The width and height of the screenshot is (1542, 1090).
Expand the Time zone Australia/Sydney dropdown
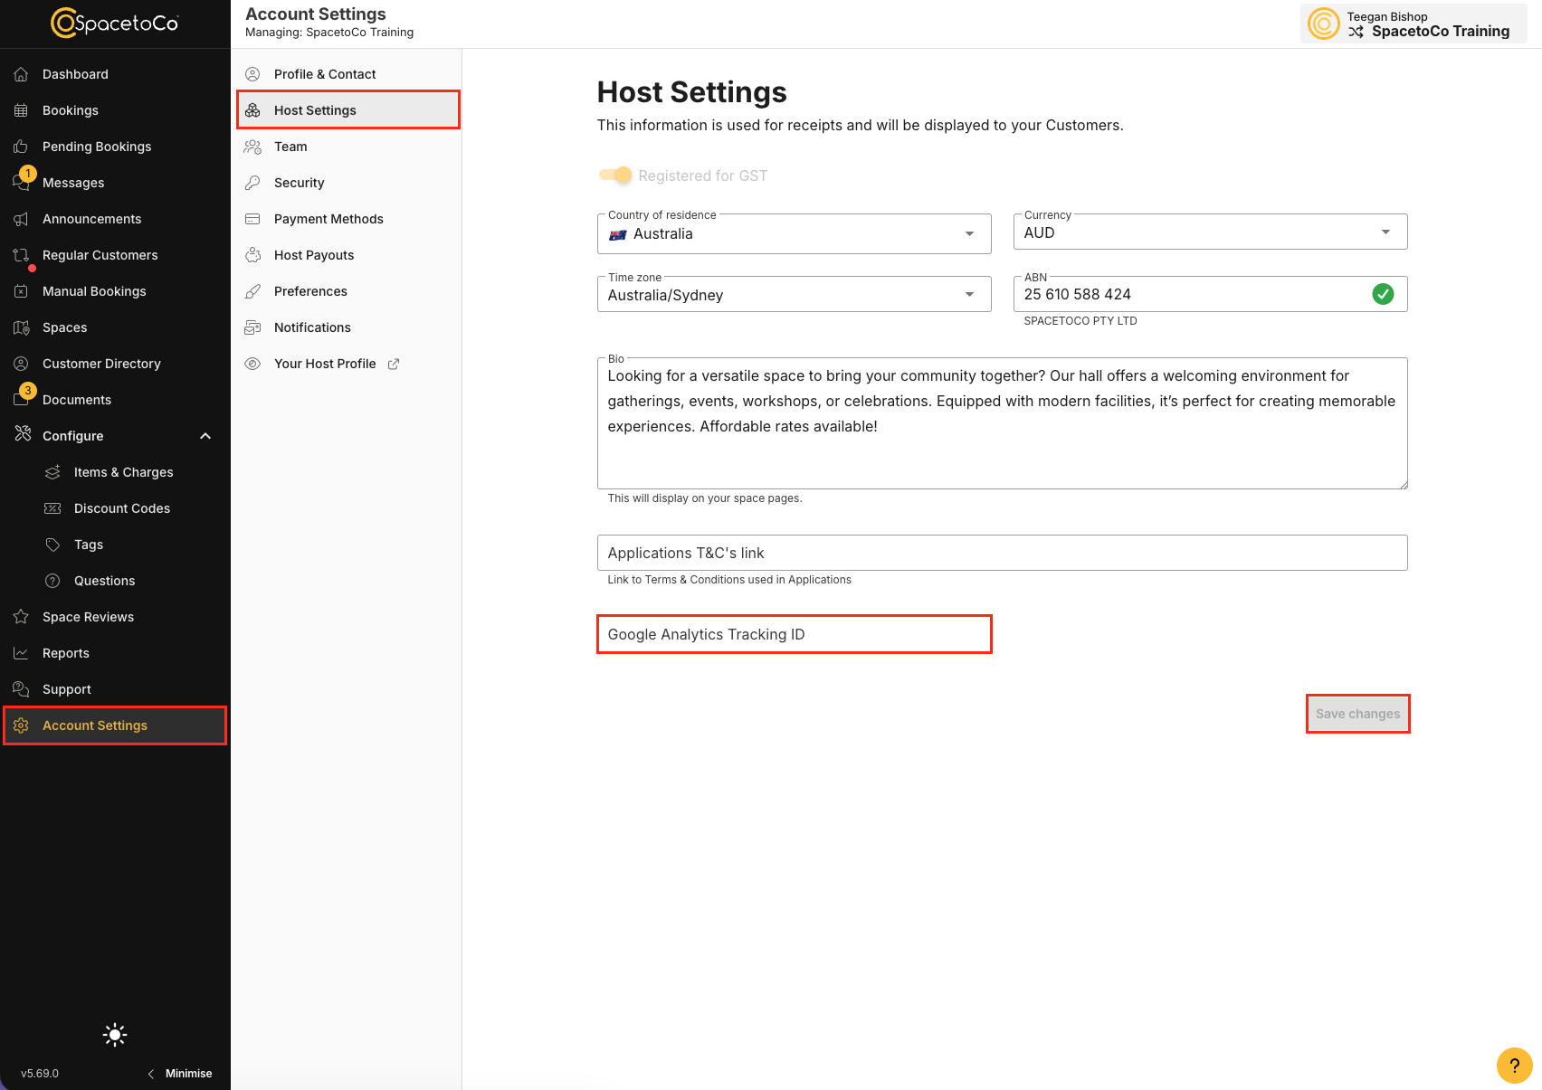[795, 294]
